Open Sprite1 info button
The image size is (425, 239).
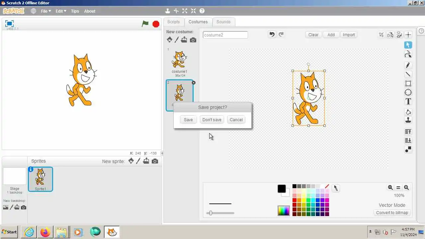(x=31, y=170)
